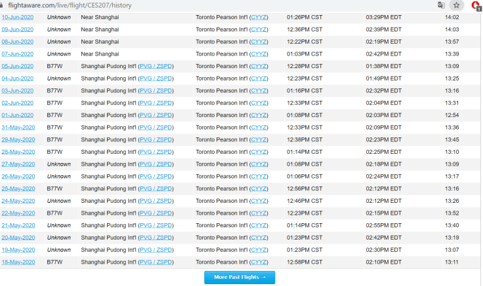Click the More Past Flights button
The width and height of the screenshot is (483, 286).
(240, 277)
